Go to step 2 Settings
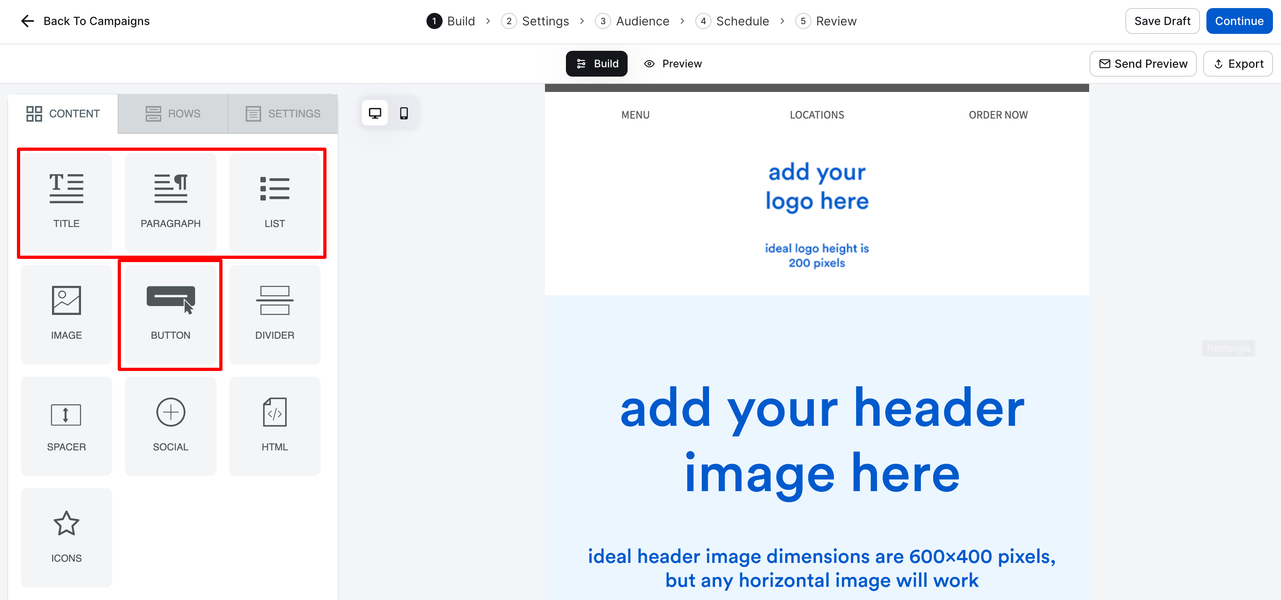This screenshot has height=600, width=1281. [x=535, y=21]
